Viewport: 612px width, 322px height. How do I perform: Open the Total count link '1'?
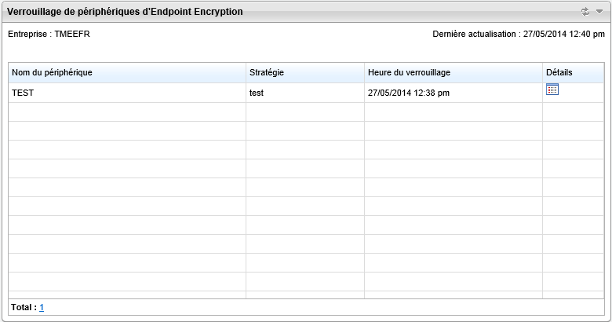coord(42,308)
